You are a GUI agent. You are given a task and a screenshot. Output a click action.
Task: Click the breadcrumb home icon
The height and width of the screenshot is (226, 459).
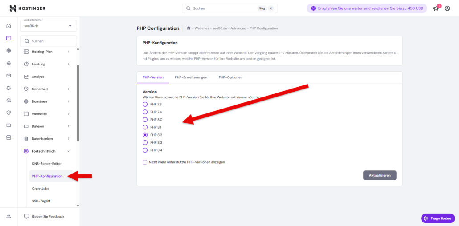point(189,28)
